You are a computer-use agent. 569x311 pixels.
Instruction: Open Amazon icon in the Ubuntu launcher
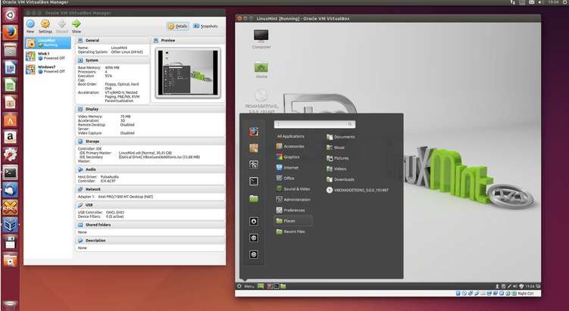point(10,138)
